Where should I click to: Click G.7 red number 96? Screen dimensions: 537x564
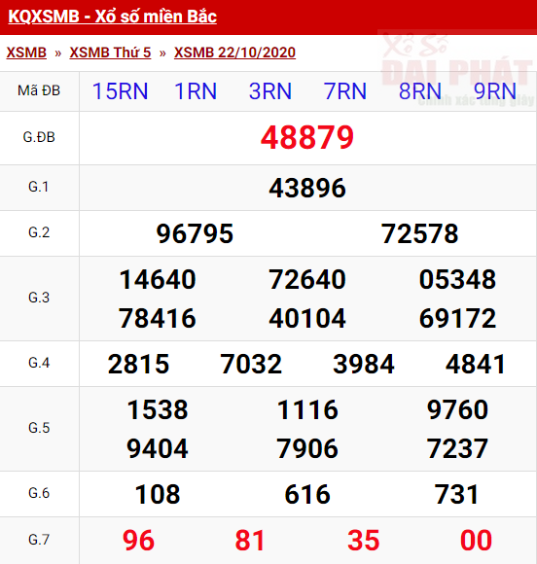tap(138, 541)
